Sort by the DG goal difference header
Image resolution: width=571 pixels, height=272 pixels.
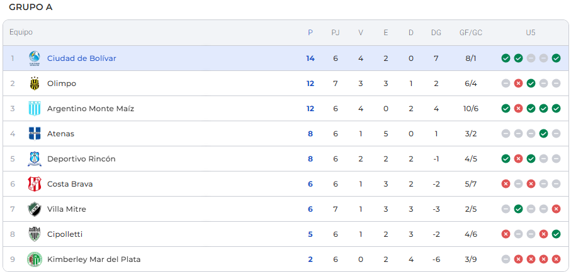(x=436, y=33)
